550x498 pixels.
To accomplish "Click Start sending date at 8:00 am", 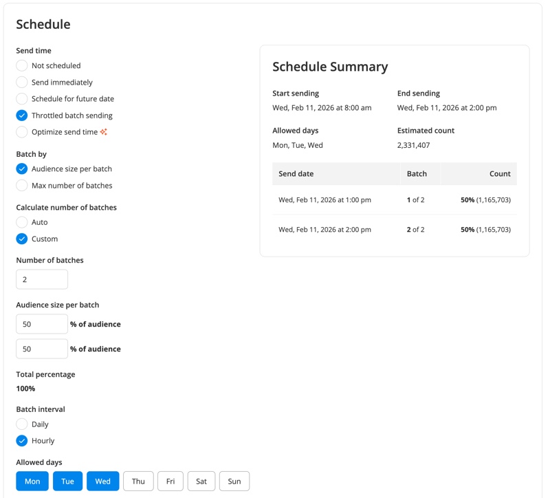I will tap(322, 108).
